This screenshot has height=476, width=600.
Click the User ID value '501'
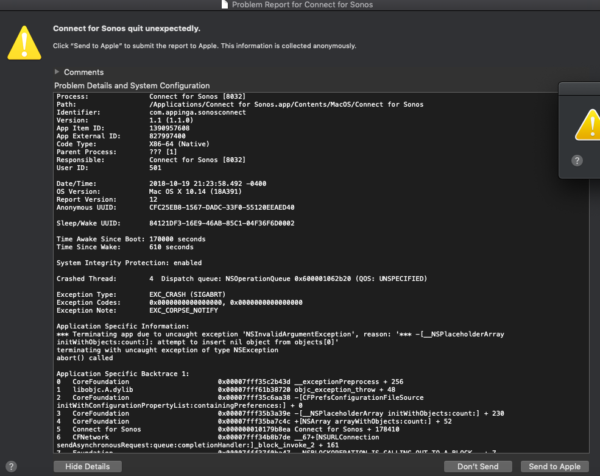(x=155, y=168)
